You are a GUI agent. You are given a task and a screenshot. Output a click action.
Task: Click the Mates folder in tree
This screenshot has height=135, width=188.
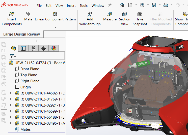(25, 129)
